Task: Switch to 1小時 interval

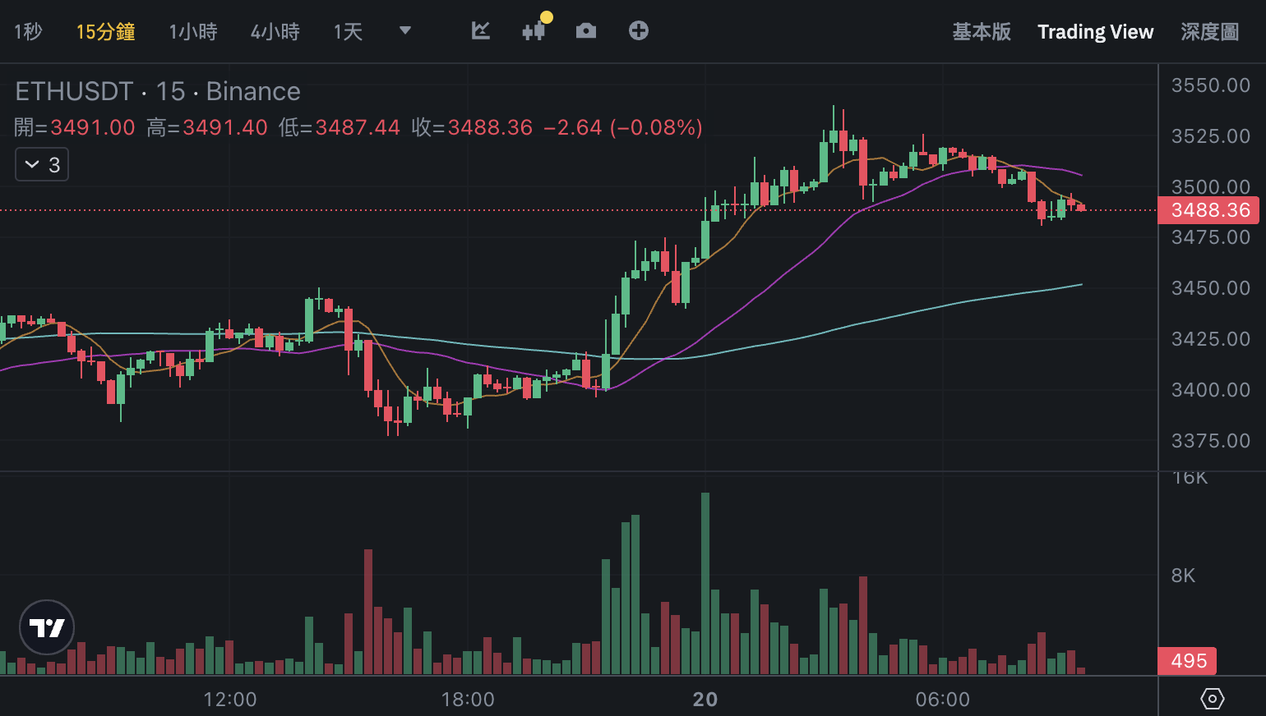Action: pos(193,32)
